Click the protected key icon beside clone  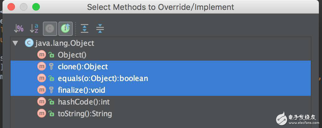(51, 66)
